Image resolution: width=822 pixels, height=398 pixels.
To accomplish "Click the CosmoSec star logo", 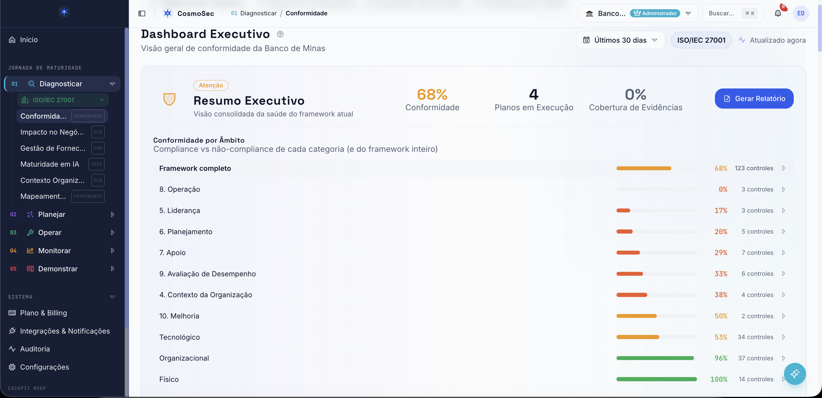I will pyautogui.click(x=167, y=13).
